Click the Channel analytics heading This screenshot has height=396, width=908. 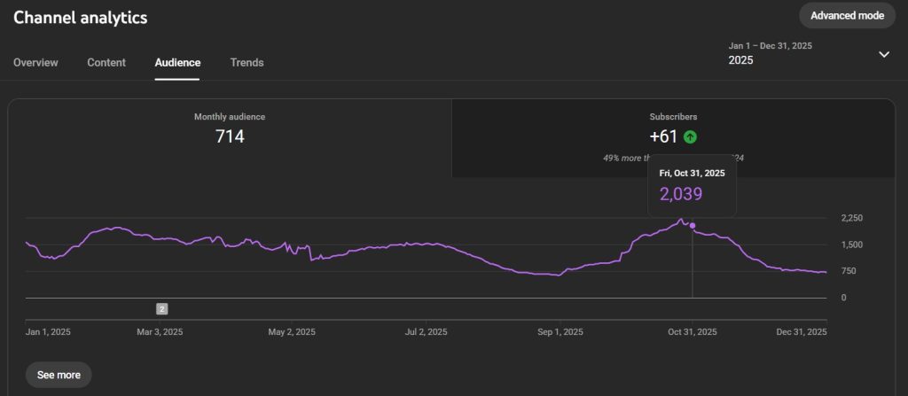pyautogui.click(x=81, y=17)
